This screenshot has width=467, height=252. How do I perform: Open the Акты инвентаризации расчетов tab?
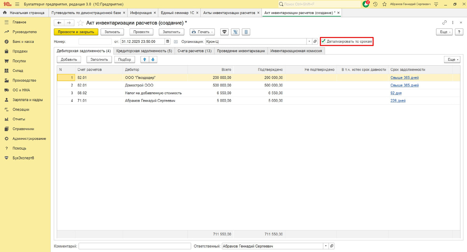(229, 12)
